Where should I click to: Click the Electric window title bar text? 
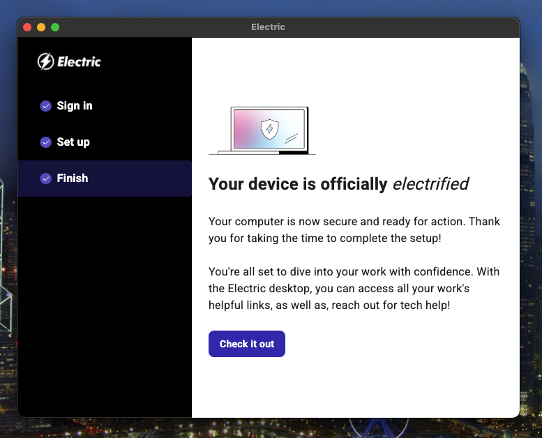coord(268,27)
